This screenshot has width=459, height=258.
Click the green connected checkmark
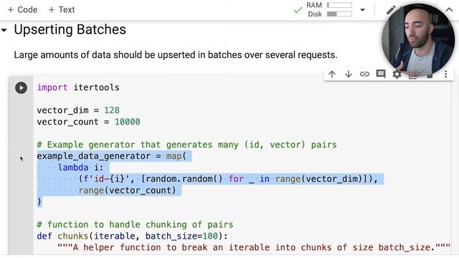tap(298, 10)
